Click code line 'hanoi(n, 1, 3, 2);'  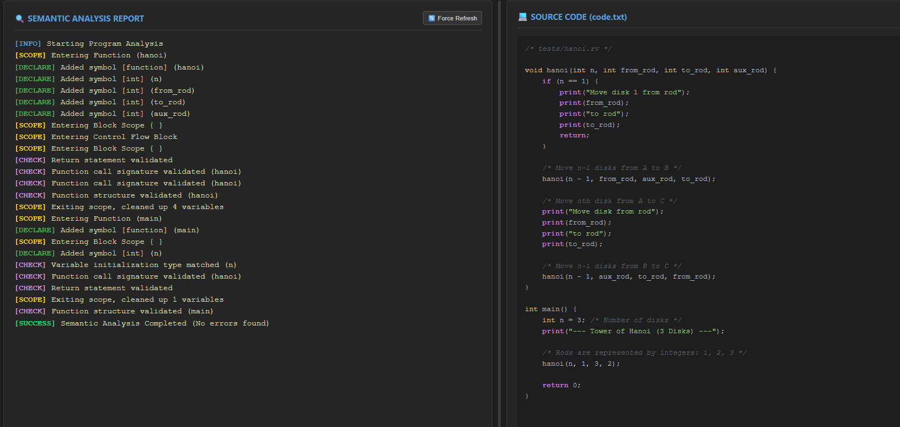(x=581, y=364)
